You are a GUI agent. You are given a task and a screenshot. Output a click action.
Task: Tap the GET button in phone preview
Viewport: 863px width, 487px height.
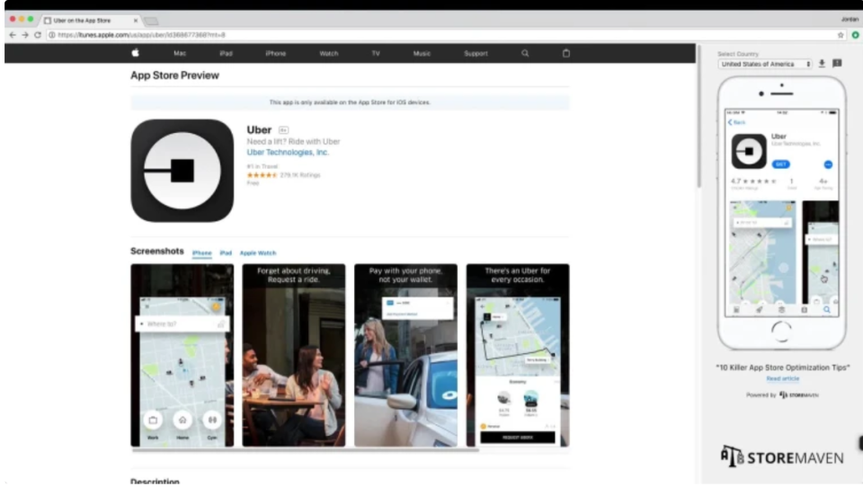780,164
